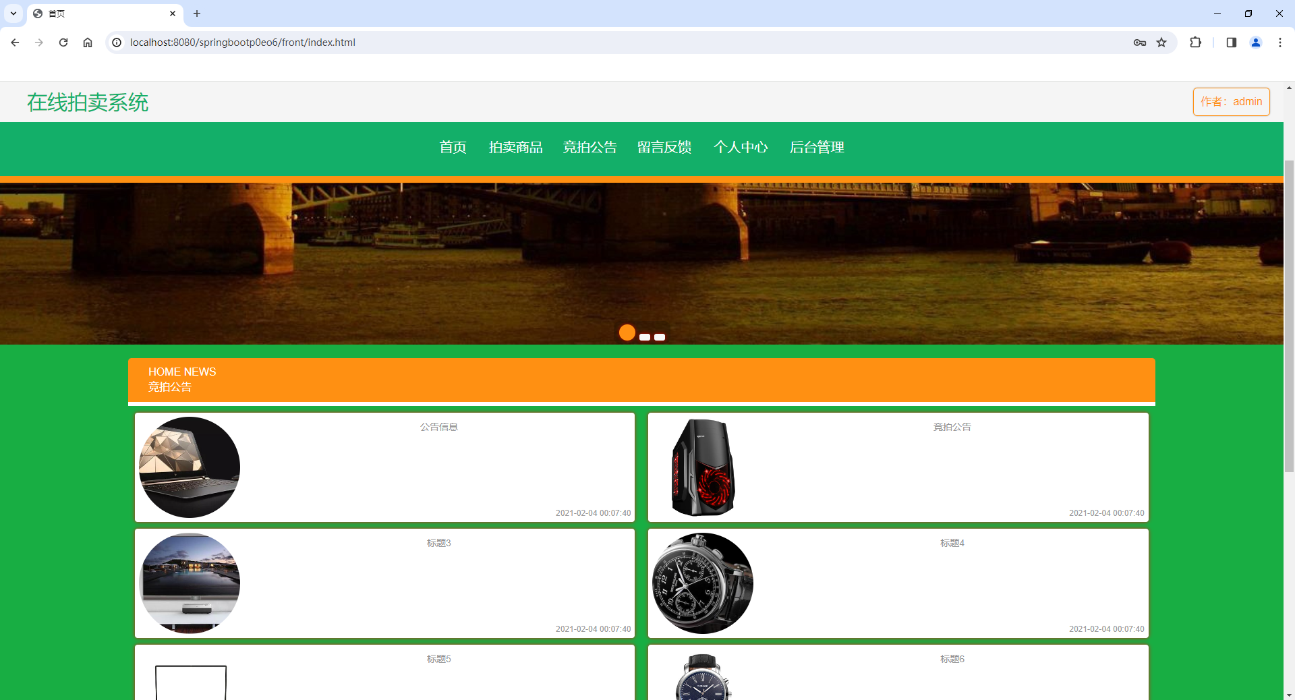The width and height of the screenshot is (1295, 700).
Task: Click the 公告信息 card date 2021-02-04 00:07:40
Action: (x=594, y=513)
